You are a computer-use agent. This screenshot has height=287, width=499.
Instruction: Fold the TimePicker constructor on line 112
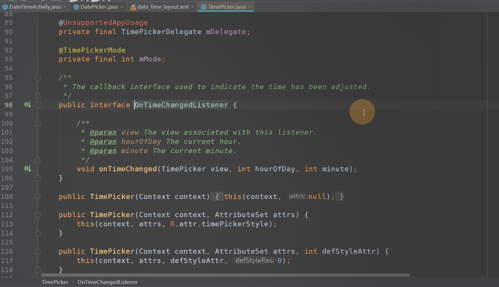coord(38,215)
